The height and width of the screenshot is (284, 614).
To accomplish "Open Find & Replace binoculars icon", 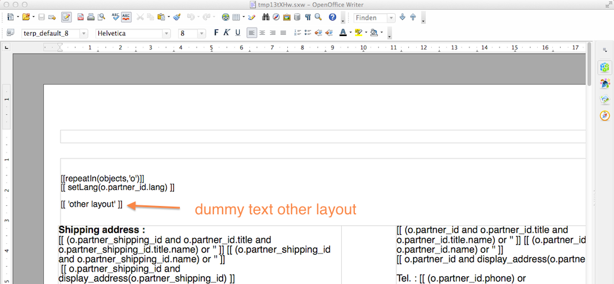I will coord(266,17).
